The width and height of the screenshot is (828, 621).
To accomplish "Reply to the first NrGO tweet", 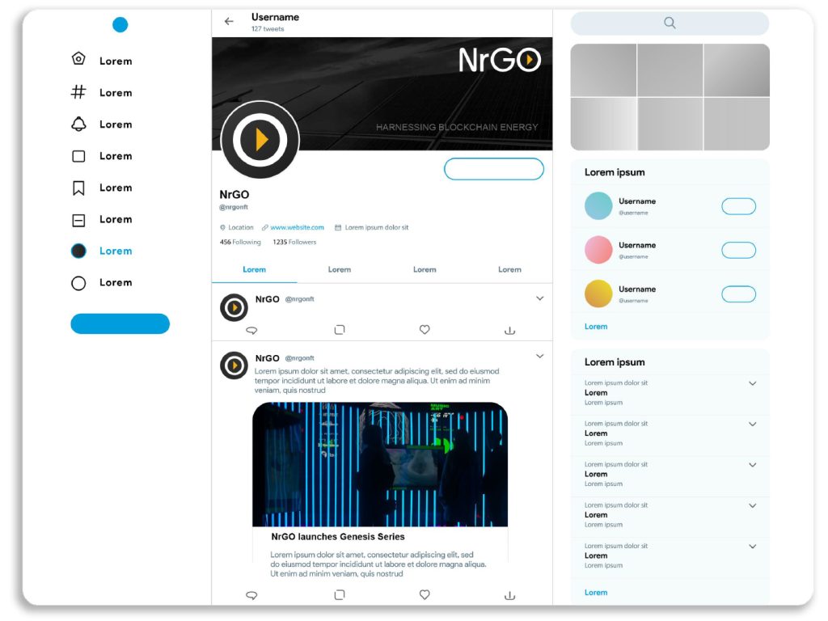I will (251, 329).
